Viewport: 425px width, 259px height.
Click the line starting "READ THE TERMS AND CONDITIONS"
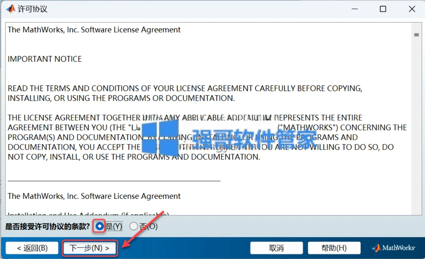(185, 89)
